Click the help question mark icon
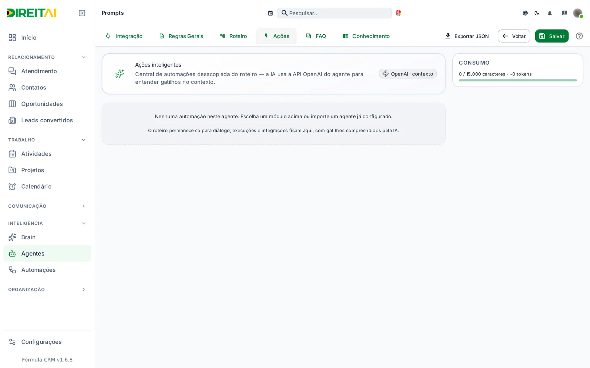Image resolution: width=590 pixels, height=368 pixels. click(579, 36)
